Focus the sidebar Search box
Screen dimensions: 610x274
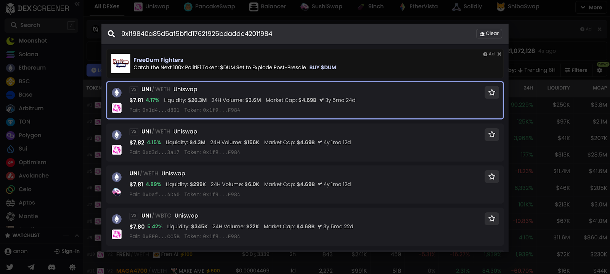tap(42, 25)
